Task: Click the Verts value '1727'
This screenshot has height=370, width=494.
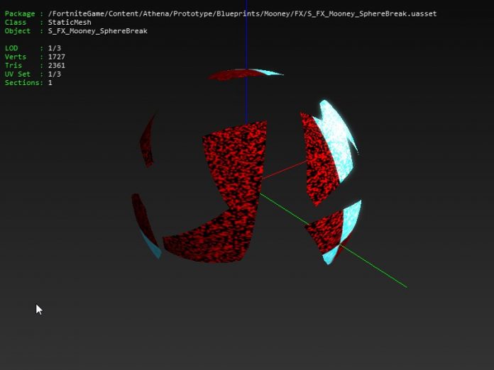Action: [x=57, y=57]
